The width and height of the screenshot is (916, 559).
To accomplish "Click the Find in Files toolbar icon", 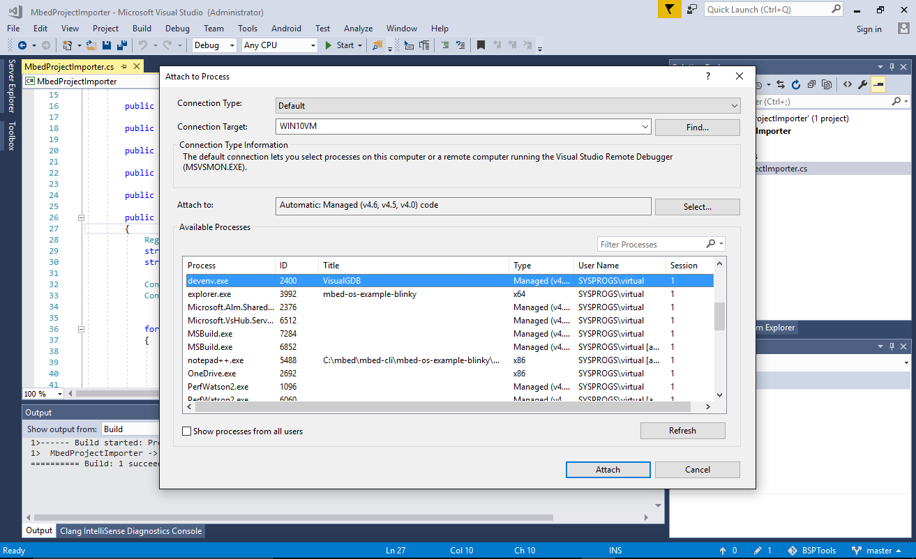I will [x=377, y=45].
